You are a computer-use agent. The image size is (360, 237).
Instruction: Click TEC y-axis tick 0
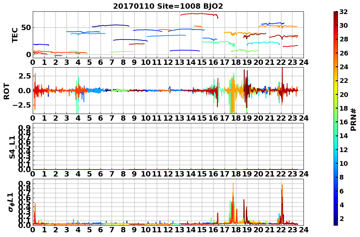(x=28, y=55)
